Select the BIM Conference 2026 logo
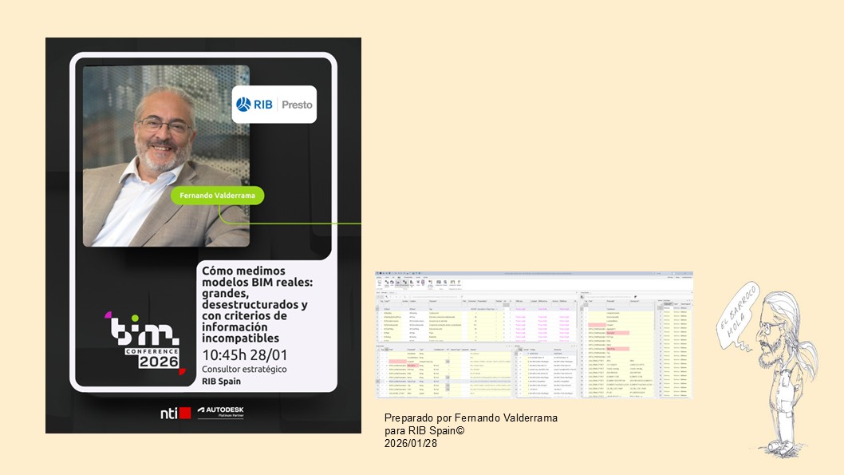This screenshot has height=475, width=844. (x=148, y=341)
